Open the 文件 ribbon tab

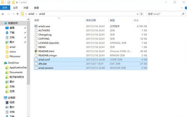pyautogui.click(x=5, y=8)
